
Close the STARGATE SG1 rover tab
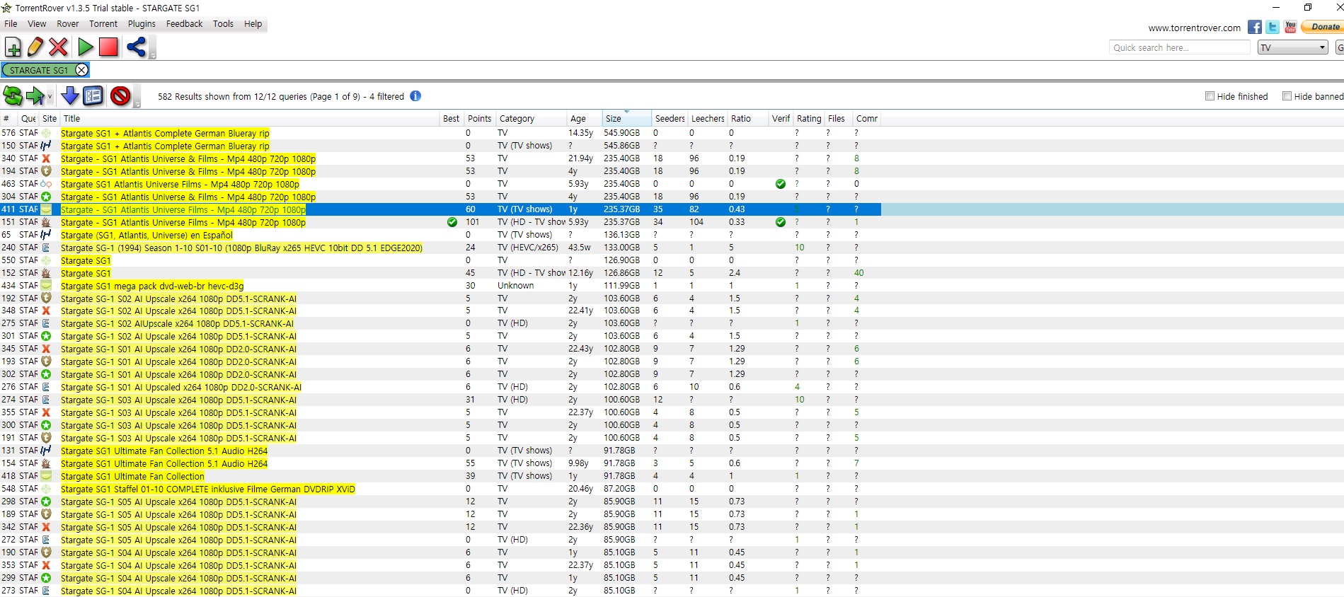pyautogui.click(x=81, y=70)
